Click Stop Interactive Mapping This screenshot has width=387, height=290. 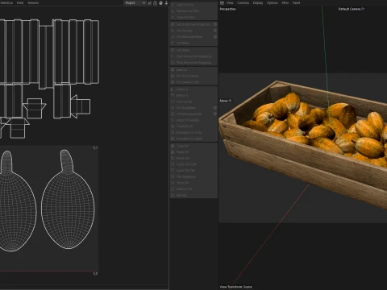tap(193, 63)
